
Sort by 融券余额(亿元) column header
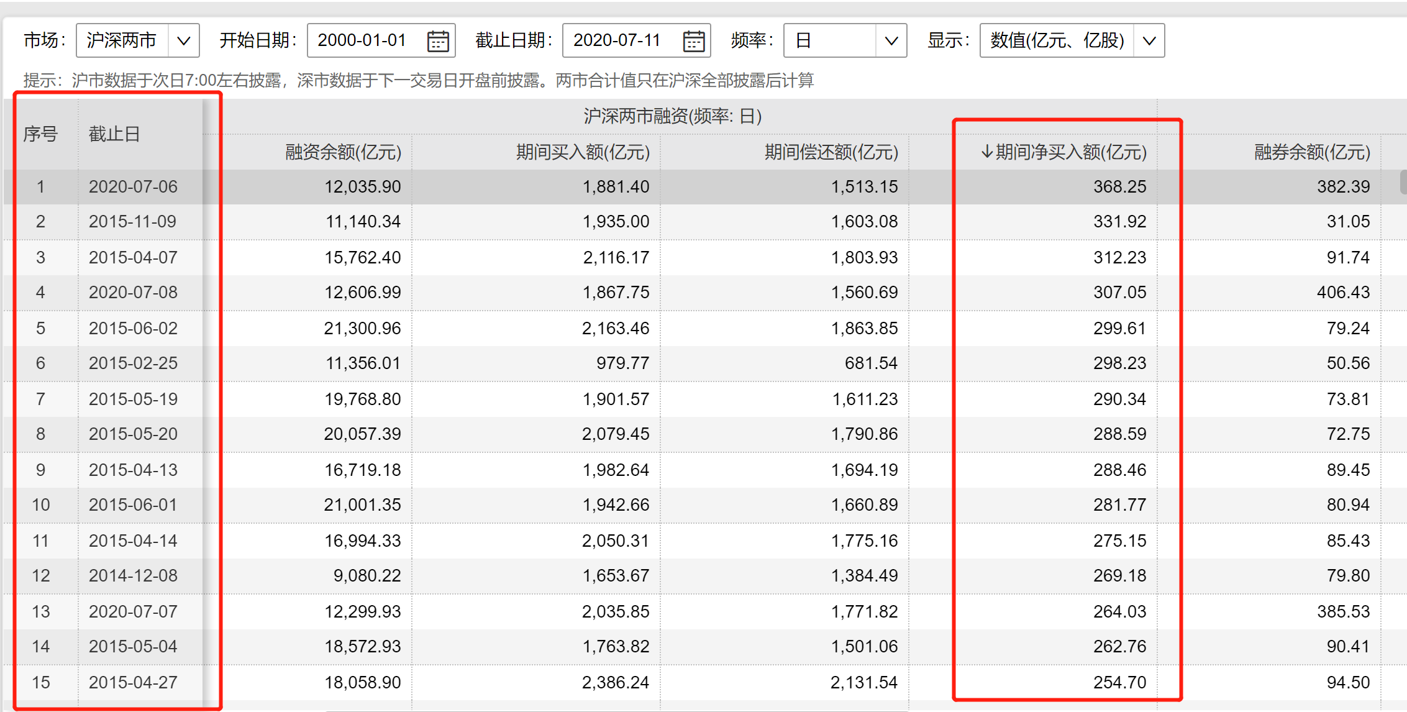[x=1311, y=152]
